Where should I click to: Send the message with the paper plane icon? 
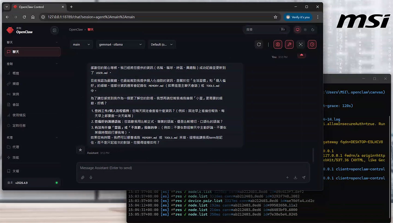[304, 177]
